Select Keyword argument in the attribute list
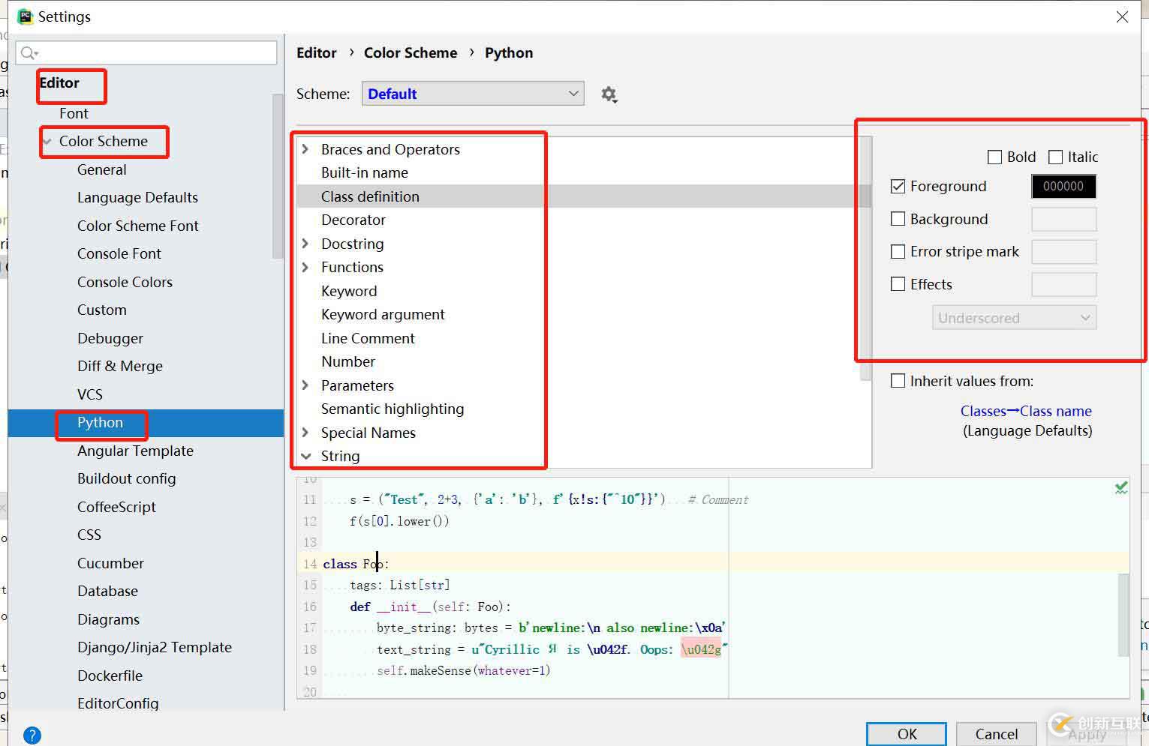The width and height of the screenshot is (1149, 746). tap(383, 315)
